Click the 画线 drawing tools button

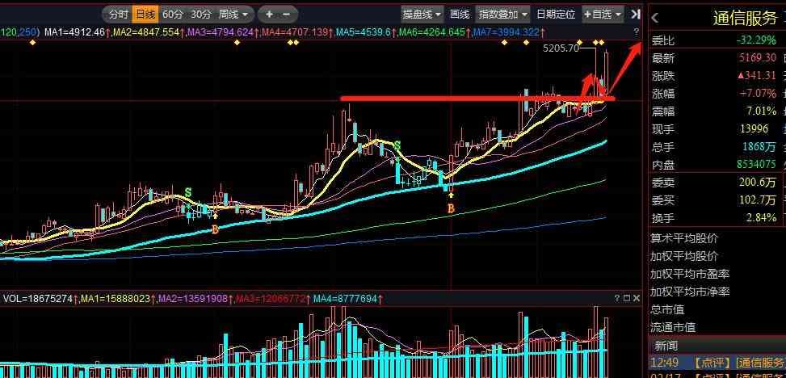coord(460,15)
